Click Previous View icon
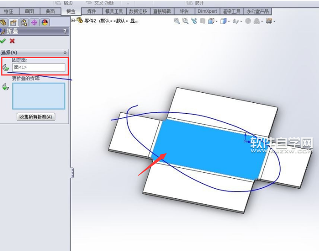This screenshot has width=319, height=251. (194, 21)
